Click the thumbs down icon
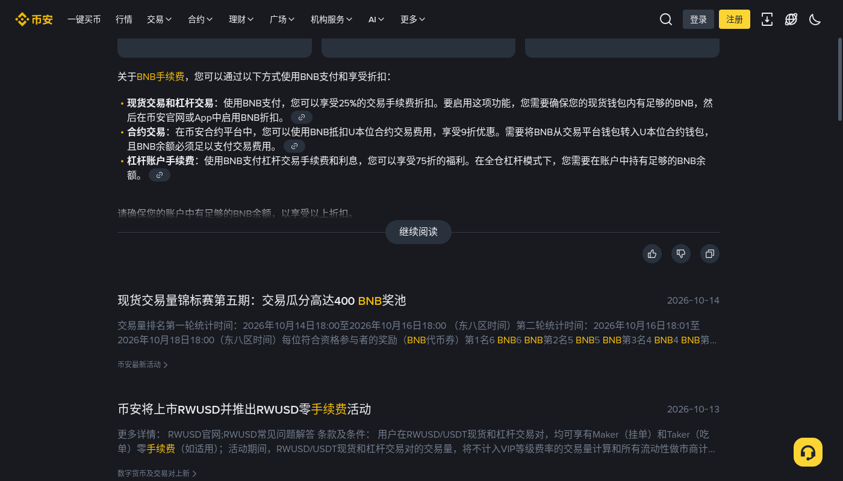Screen dimensions: 843x481 point(681,254)
